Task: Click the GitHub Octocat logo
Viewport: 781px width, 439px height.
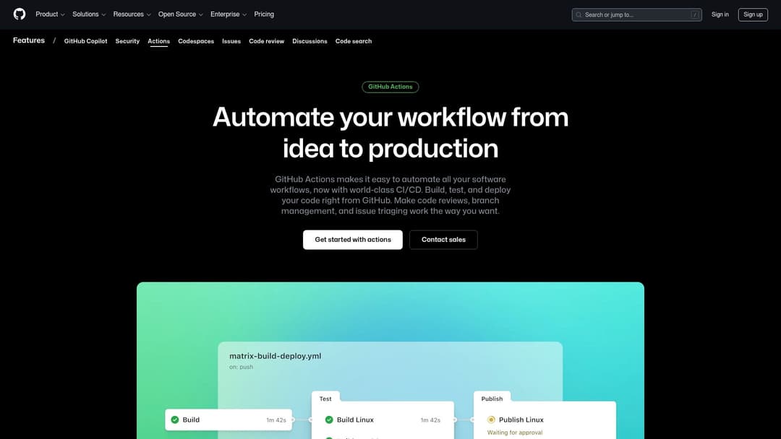Action: coord(20,14)
